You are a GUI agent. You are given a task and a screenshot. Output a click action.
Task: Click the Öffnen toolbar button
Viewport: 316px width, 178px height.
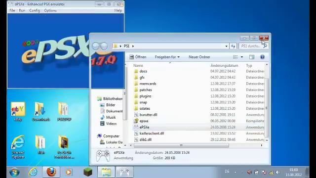point(138,57)
